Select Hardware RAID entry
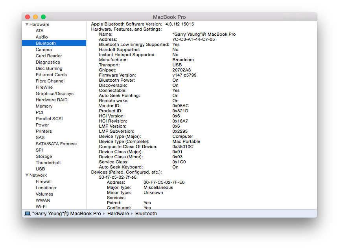339x249 pixels. tap(52, 99)
